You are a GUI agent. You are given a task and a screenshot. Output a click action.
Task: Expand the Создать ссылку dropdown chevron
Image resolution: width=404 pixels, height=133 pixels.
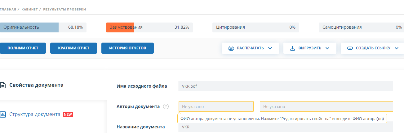(x=397, y=48)
